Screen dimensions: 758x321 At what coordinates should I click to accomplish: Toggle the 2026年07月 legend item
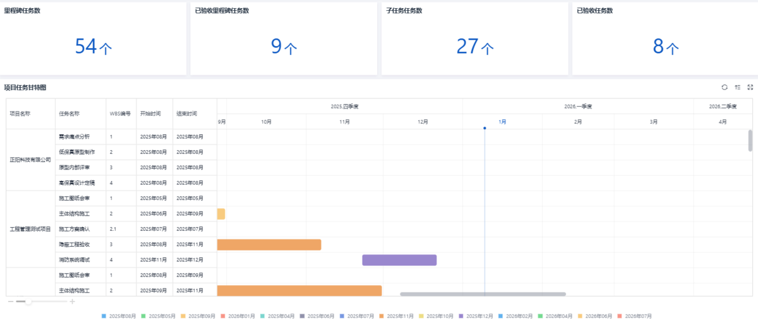point(637,316)
